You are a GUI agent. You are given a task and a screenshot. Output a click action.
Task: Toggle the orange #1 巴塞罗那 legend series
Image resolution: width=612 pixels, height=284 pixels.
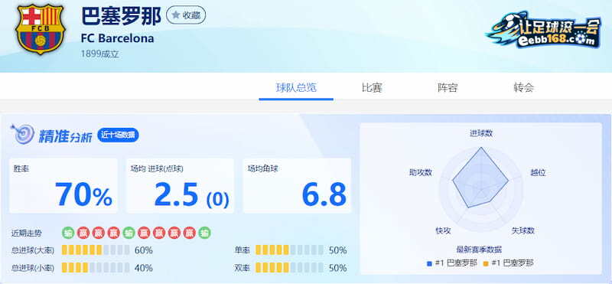(x=508, y=263)
